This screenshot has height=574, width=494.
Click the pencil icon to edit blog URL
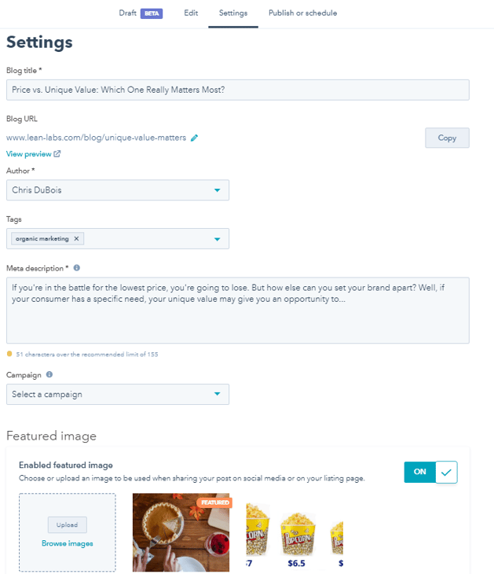pos(195,138)
